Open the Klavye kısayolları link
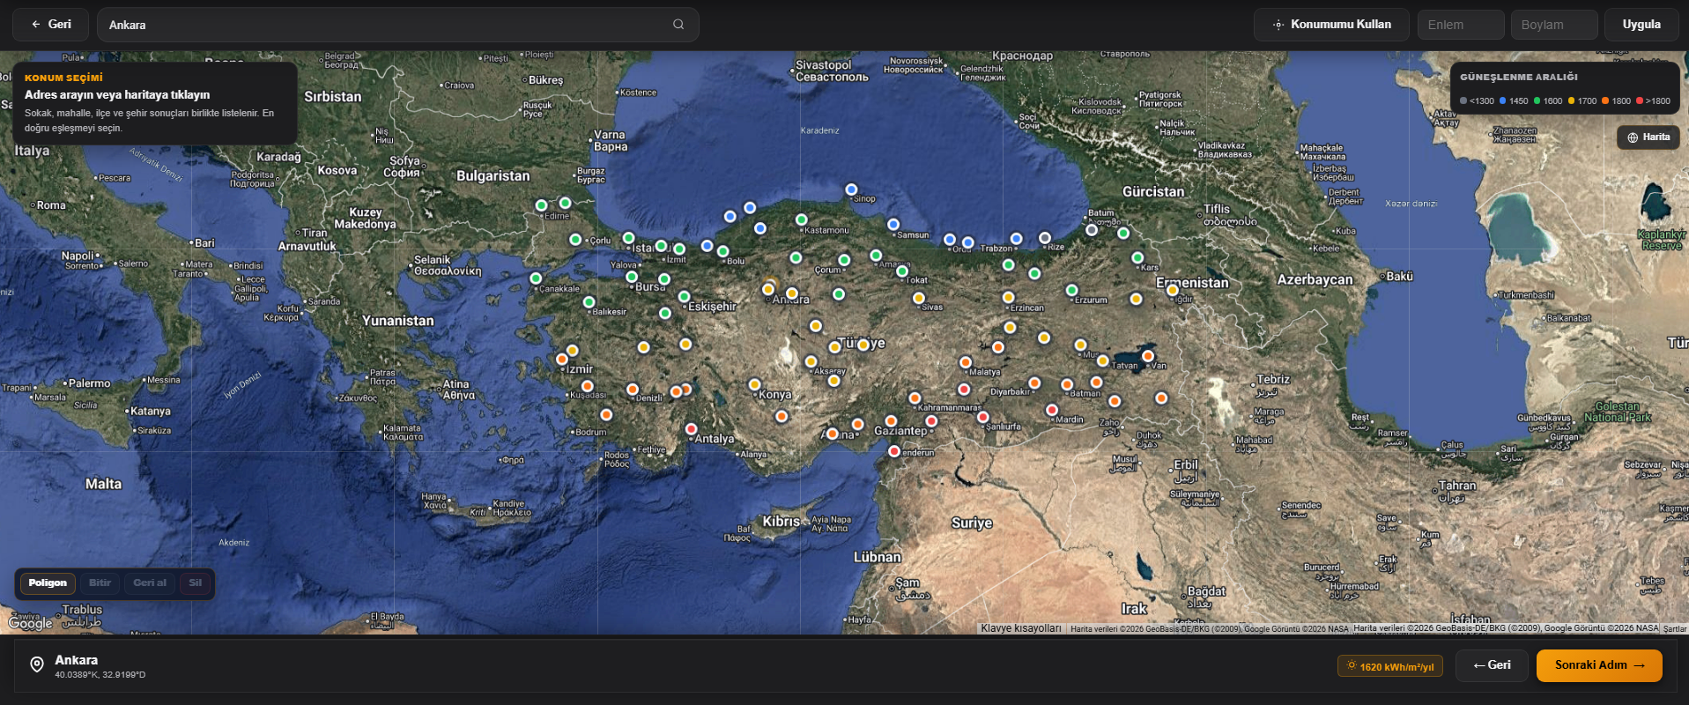Image resolution: width=1689 pixels, height=705 pixels. coord(1021,628)
